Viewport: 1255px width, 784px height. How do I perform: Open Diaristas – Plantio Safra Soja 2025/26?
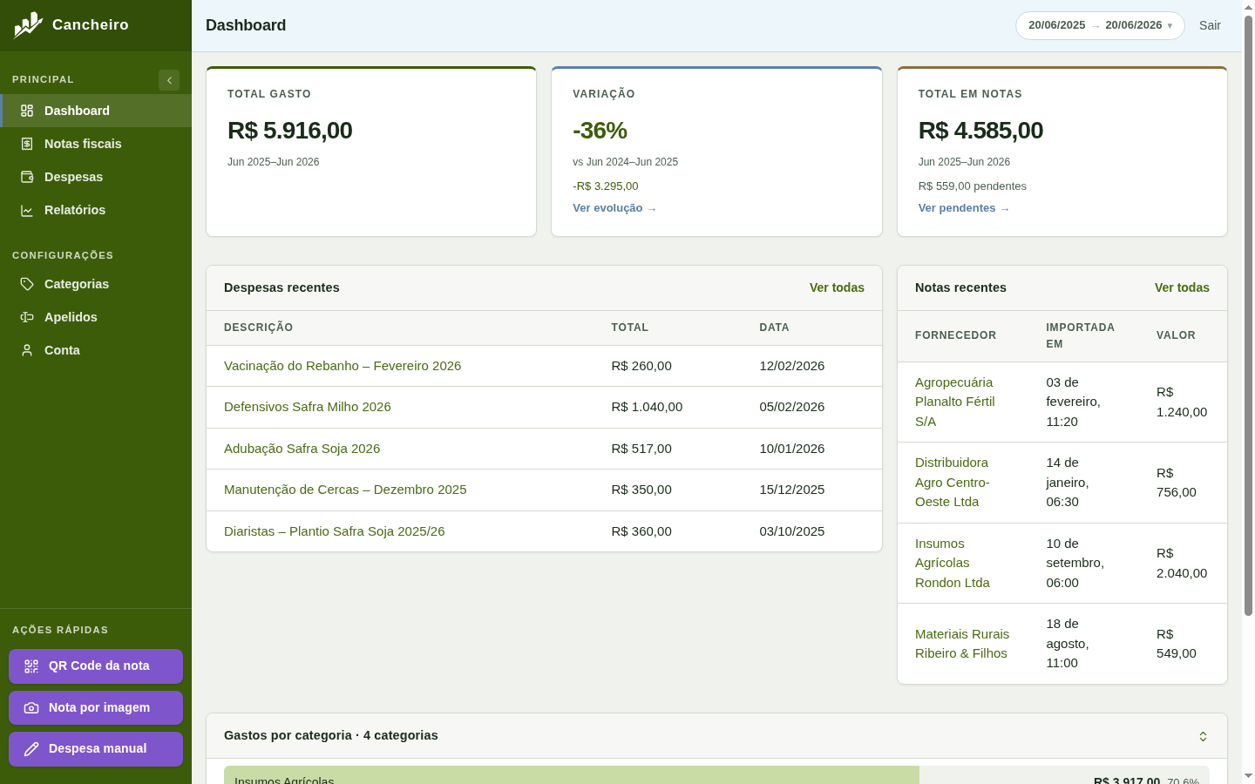coord(335,531)
